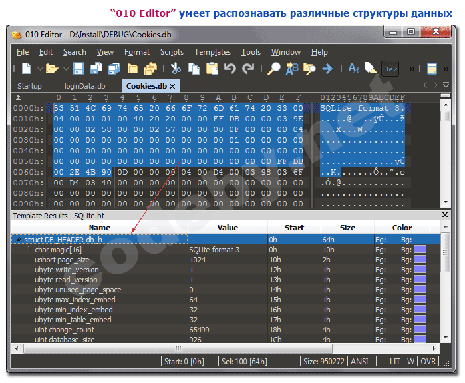Click the Goto blue arrow icon
Image resolution: width=465 pixels, height=383 pixels.
click(x=327, y=69)
